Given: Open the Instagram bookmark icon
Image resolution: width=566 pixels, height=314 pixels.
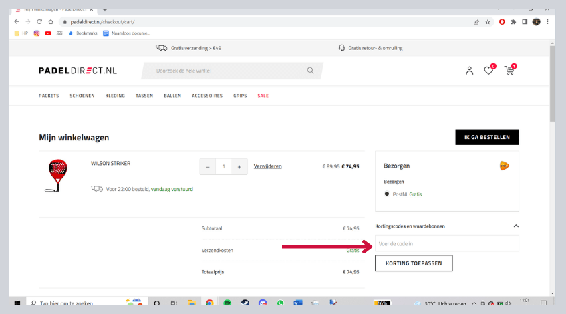Looking at the screenshot, I should coord(37,33).
